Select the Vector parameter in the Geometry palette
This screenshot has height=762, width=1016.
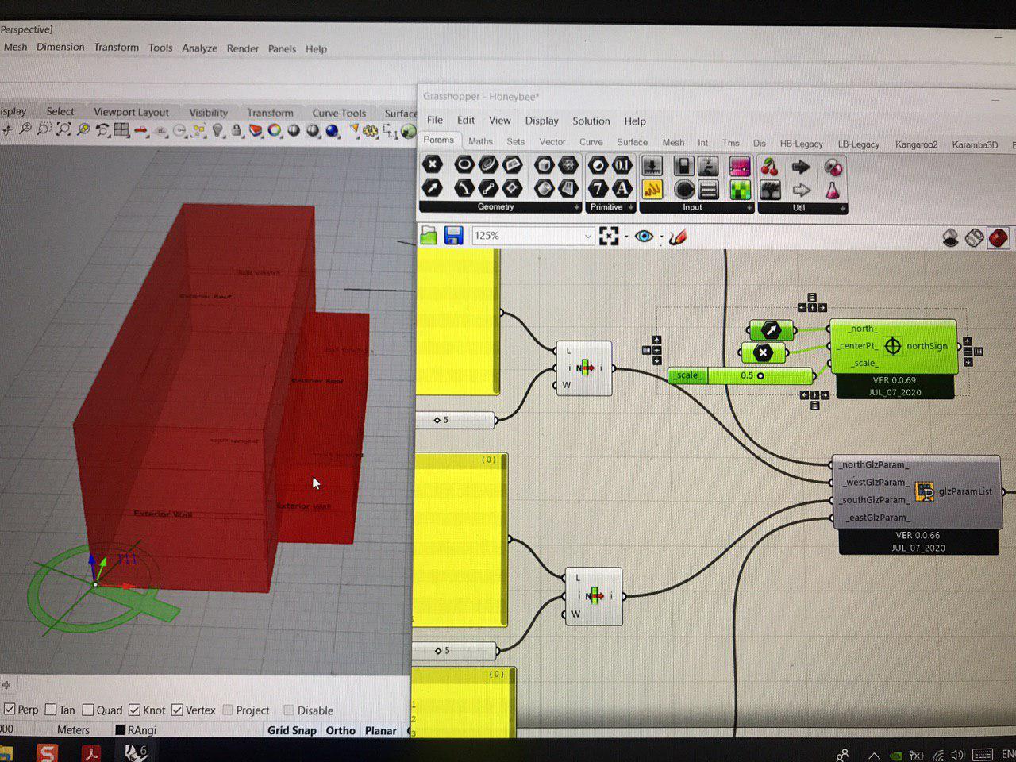(432, 188)
